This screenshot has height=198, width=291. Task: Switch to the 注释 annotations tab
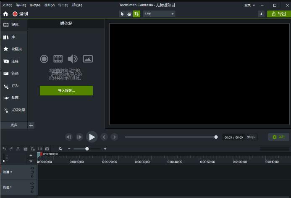point(14,61)
